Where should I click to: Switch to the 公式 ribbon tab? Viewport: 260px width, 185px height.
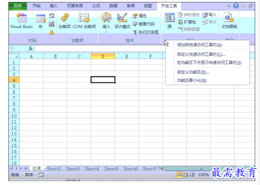[x=96, y=6]
